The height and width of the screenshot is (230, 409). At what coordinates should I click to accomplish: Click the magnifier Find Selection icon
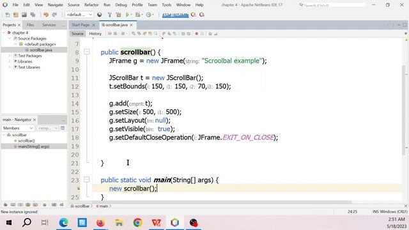point(134,34)
